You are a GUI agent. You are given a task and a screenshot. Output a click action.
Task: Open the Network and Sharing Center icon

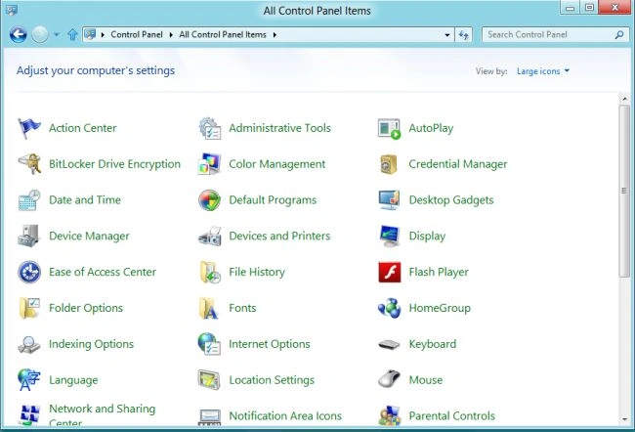pyautogui.click(x=30, y=415)
